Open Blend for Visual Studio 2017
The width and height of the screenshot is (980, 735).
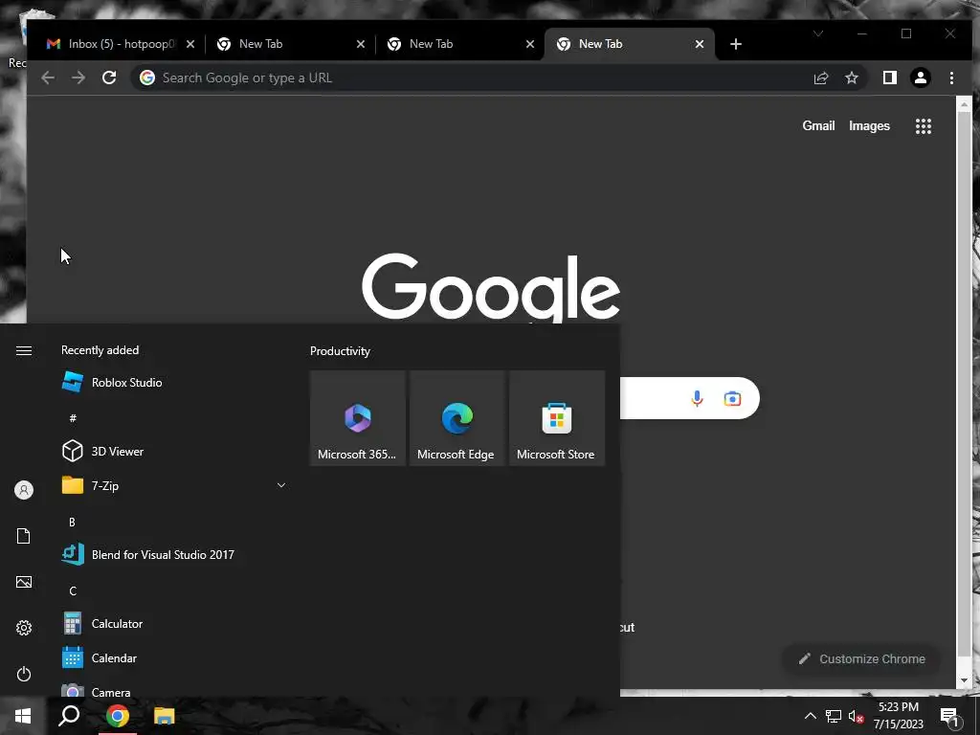click(174, 554)
